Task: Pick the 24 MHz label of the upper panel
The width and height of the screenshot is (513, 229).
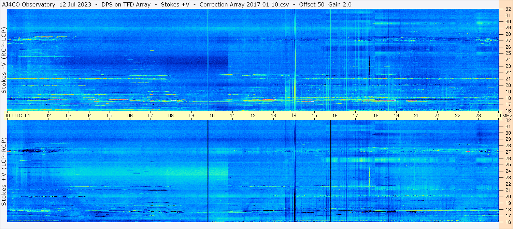Action: tap(508, 60)
